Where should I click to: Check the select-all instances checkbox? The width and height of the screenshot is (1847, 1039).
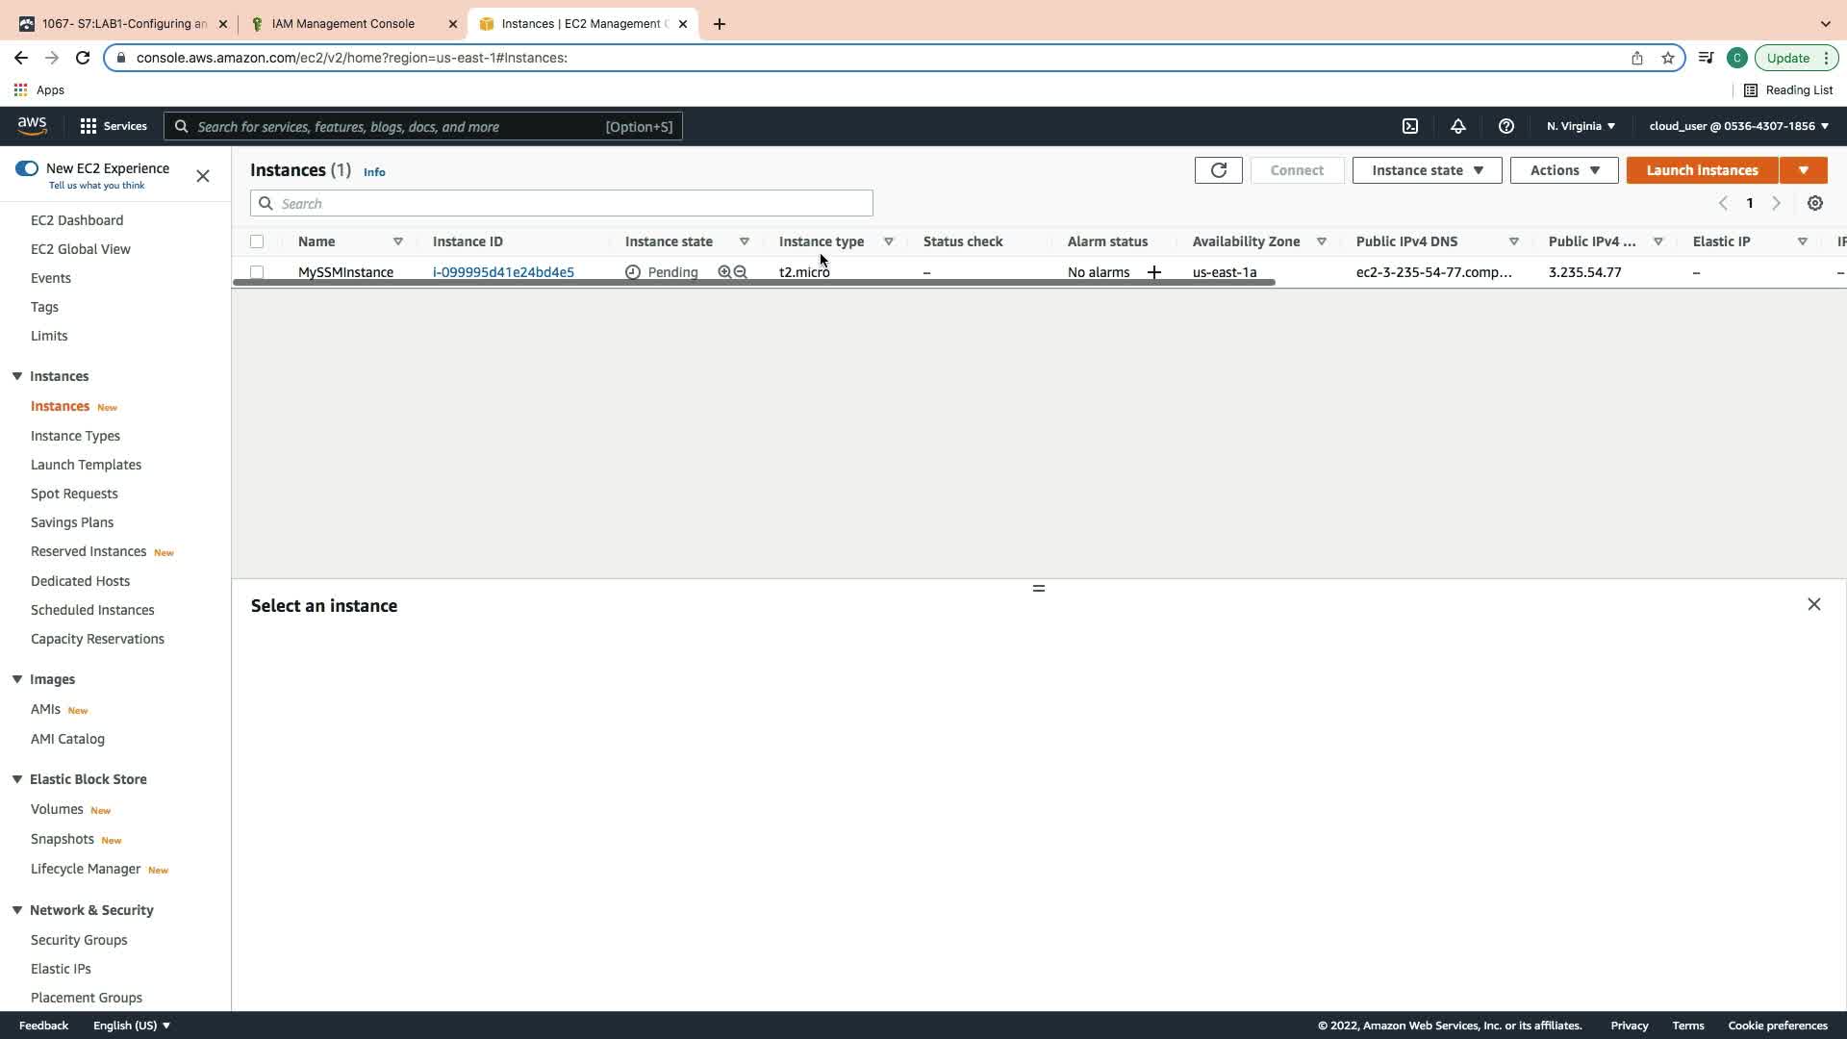(x=257, y=241)
